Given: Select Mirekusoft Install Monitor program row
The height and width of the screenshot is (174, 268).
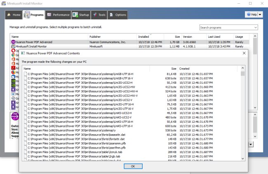Looking at the screenshot, I should point(129,46).
